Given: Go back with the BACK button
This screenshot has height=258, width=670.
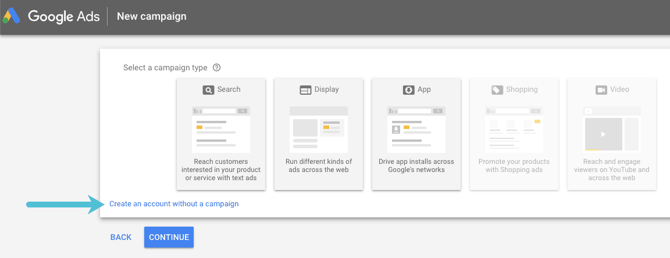Looking at the screenshot, I should coord(121,237).
